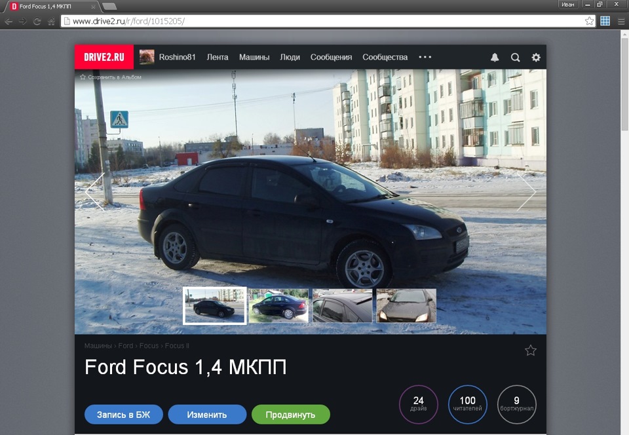Screen dimensions: 629x435
Task: Go back in the browser
Action: click(x=8, y=21)
